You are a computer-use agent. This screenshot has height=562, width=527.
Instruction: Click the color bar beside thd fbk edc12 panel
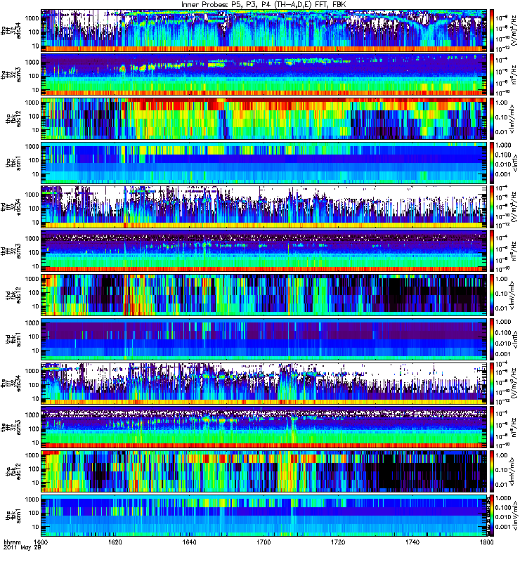(x=491, y=295)
